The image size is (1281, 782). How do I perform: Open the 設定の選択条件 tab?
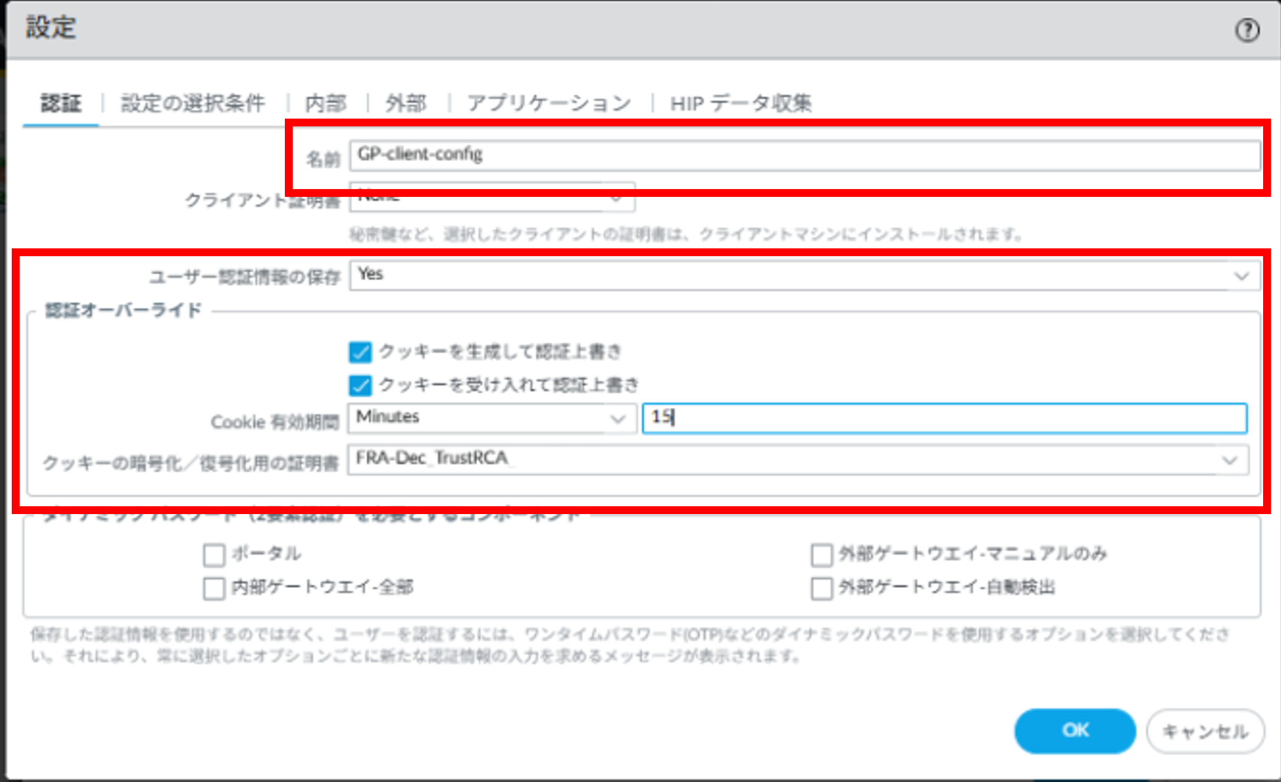193,103
